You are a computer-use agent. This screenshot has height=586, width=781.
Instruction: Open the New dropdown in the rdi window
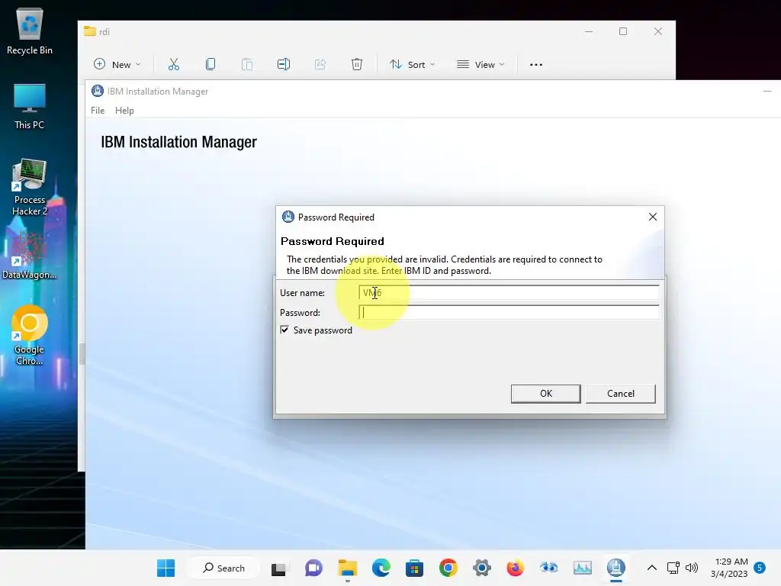(117, 64)
